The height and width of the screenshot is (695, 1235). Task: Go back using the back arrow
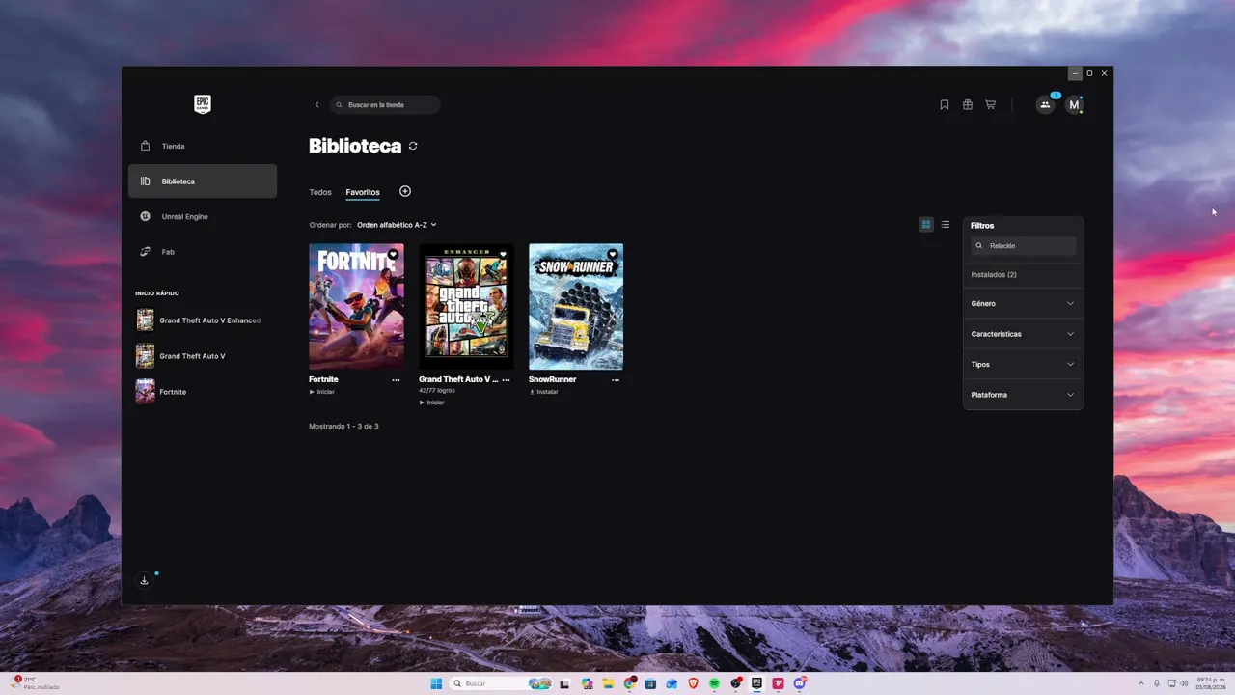[316, 104]
